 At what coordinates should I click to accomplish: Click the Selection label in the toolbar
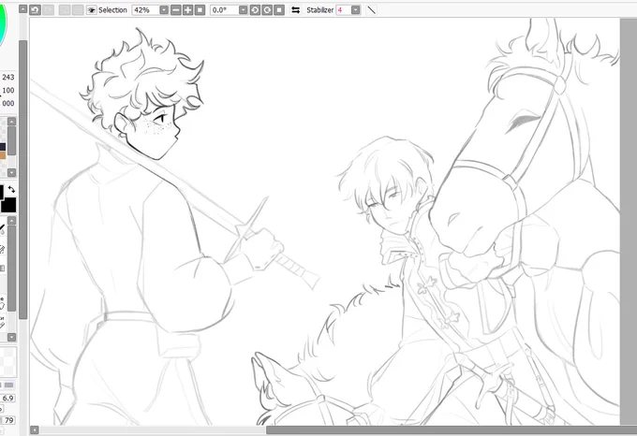point(112,10)
